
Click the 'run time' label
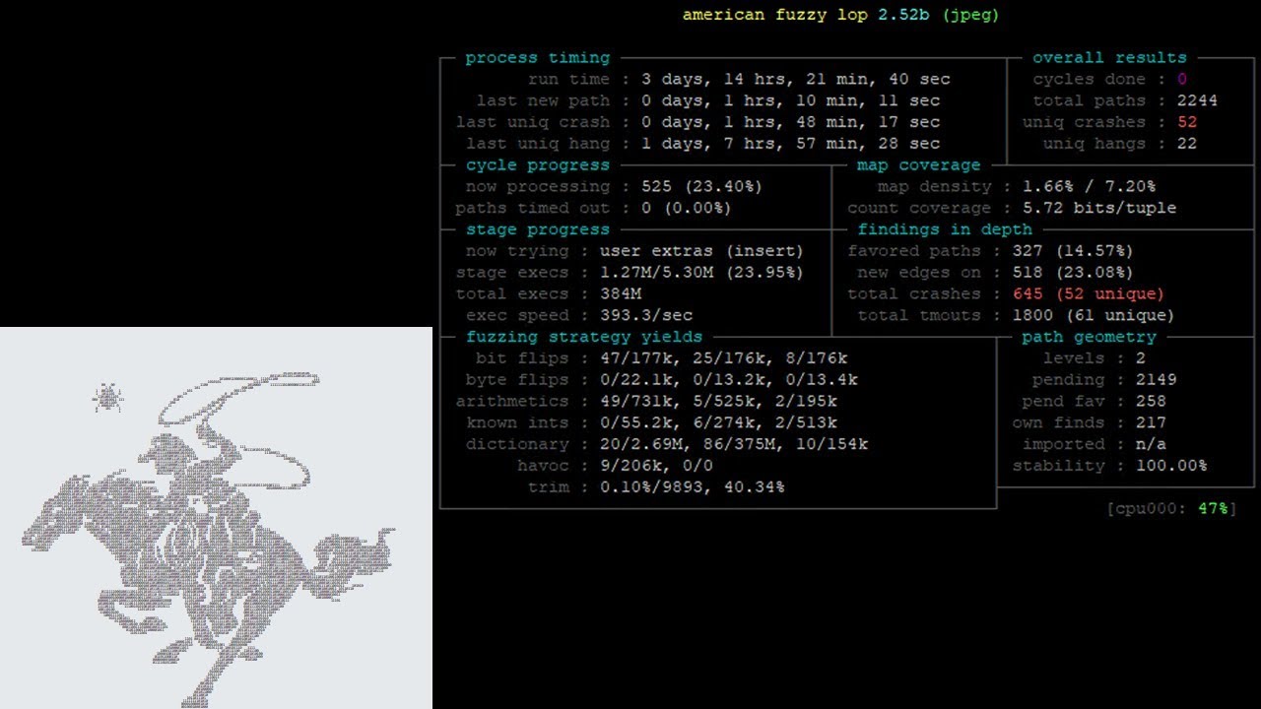[568, 80]
